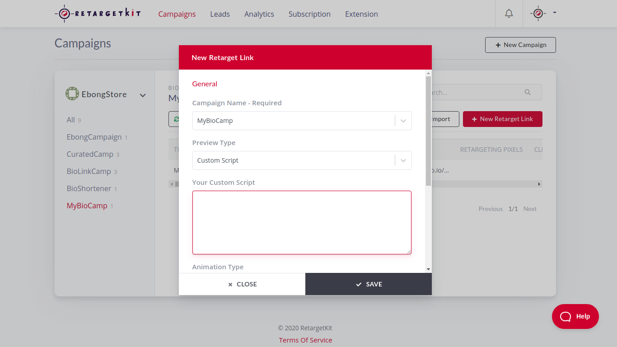
Task: Click the New Retarget Link button
Action: coord(503,119)
